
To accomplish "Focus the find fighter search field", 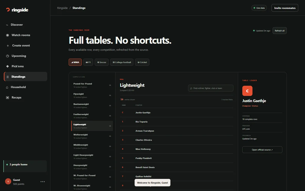I will point(211,88).
